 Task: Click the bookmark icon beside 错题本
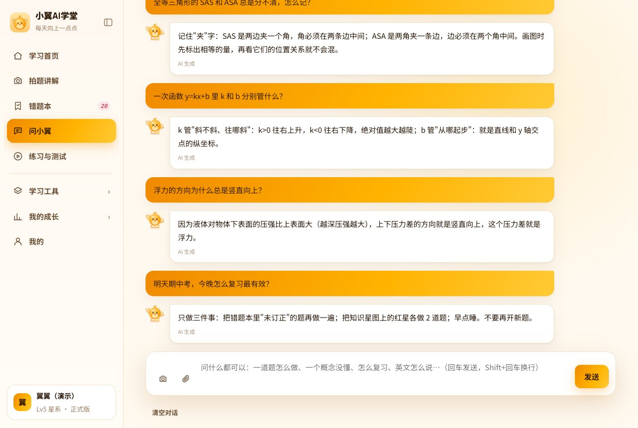coord(18,106)
